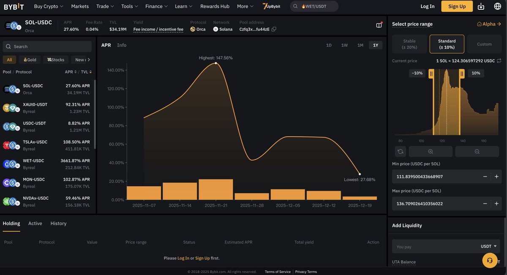Open the orange support chat bubble
The image size is (507, 275).
(x=489, y=260)
